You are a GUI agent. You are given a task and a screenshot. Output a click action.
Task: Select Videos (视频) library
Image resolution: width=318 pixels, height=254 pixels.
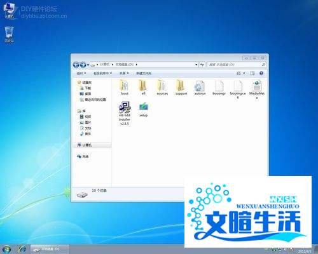[85, 117]
